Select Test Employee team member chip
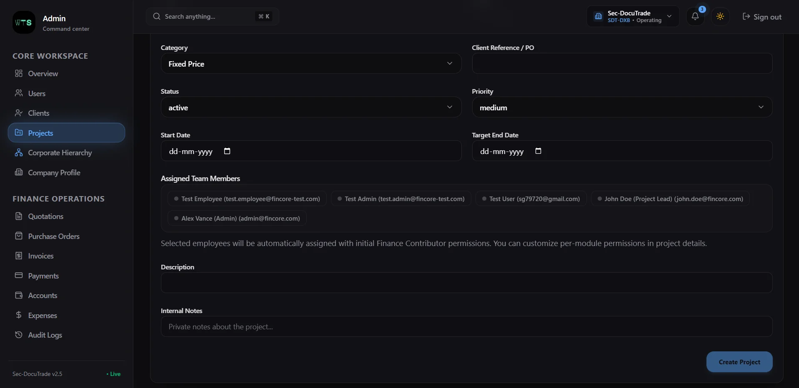Viewport: 799px width, 388px height. coord(247,199)
